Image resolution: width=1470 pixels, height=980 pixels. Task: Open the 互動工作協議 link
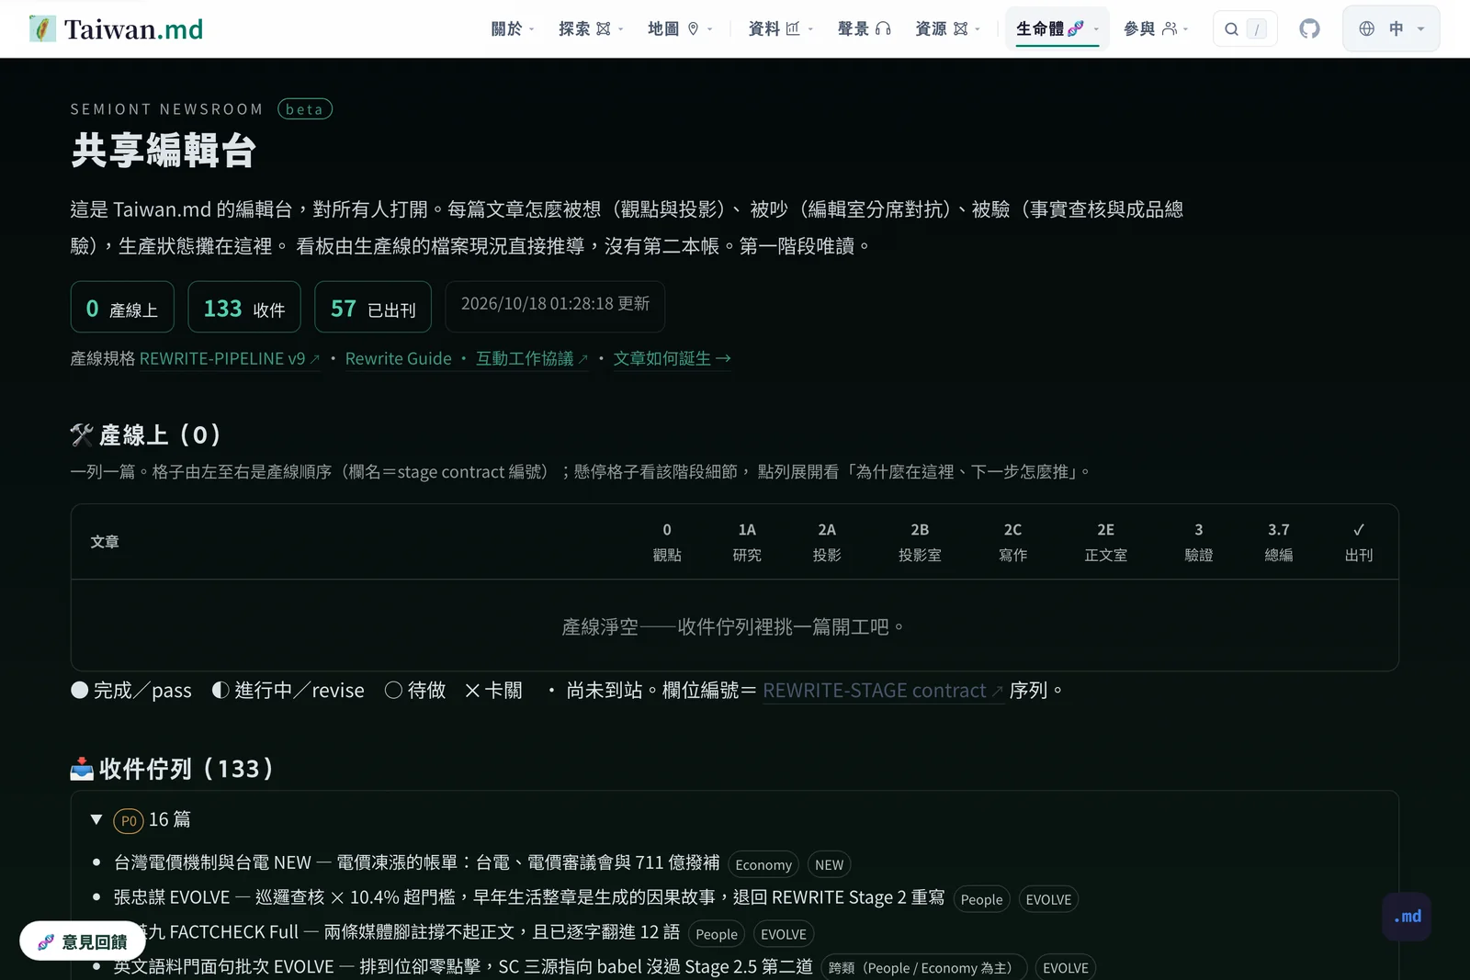pyautogui.click(x=532, y=358)
